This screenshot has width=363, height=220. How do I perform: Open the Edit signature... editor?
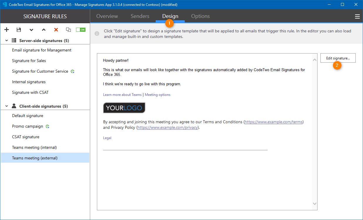tap(338, 58)
